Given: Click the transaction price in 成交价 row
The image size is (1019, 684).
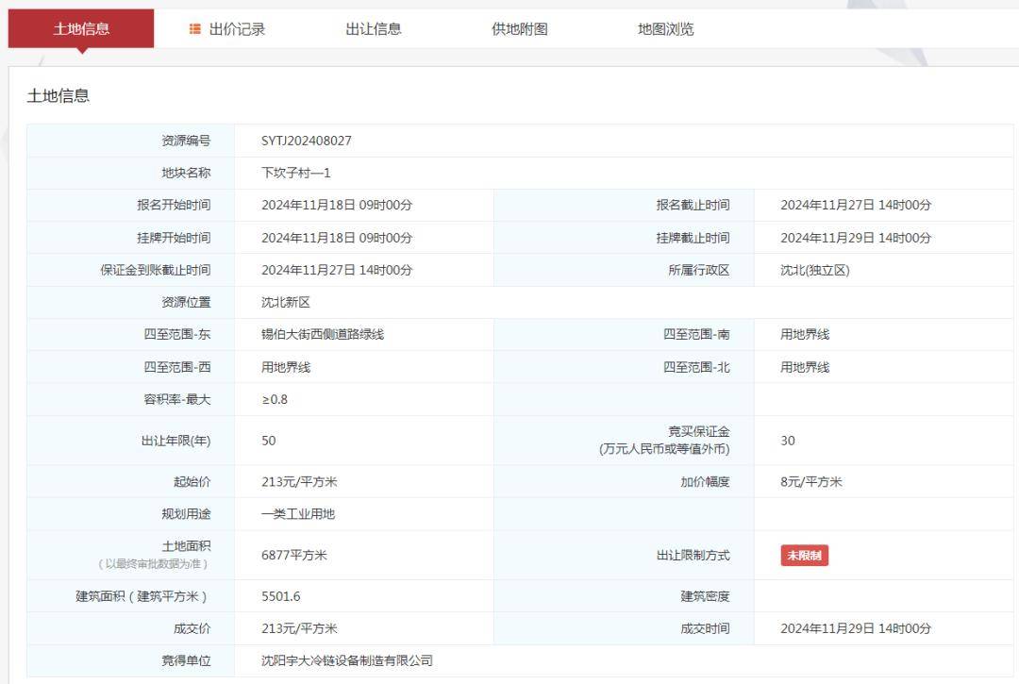Looking at the screenshot, I should coord(299,628).
